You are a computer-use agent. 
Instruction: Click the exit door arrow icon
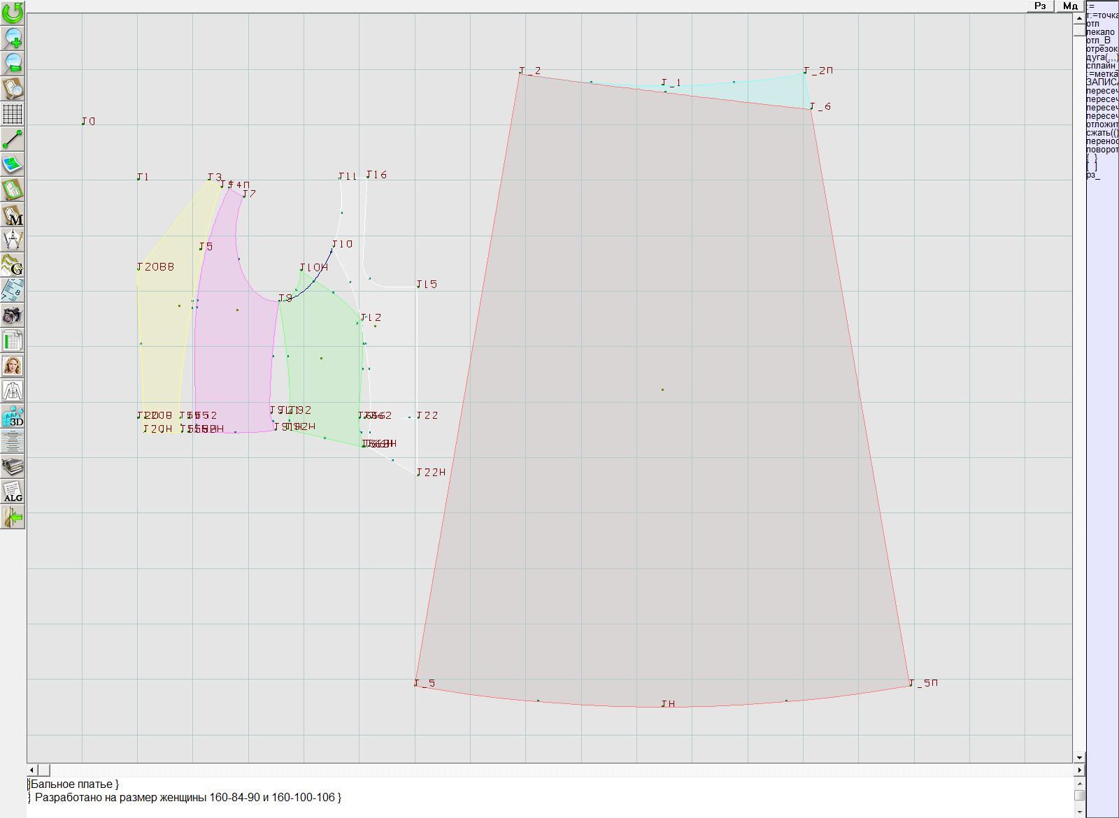point(13,517)
